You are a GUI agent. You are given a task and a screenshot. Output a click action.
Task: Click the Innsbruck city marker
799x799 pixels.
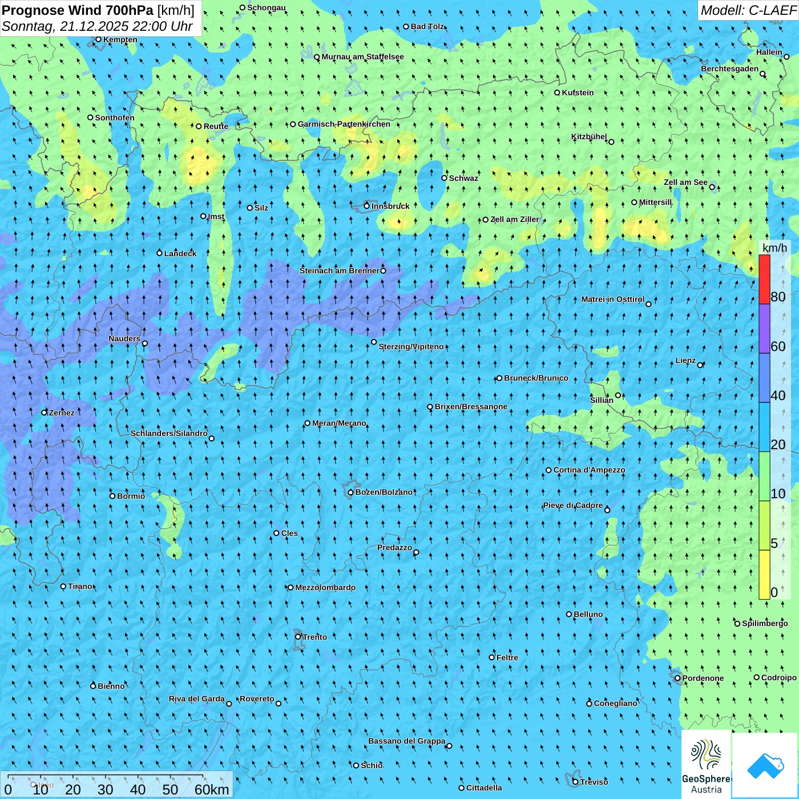(x=367, y=206)
